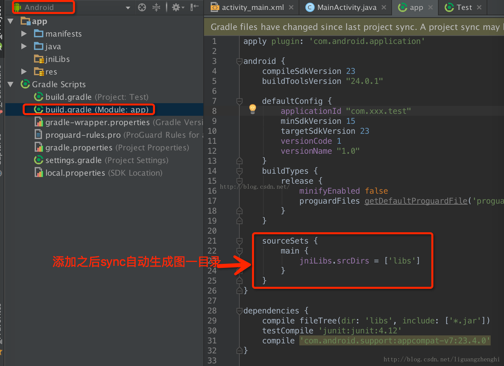The image size is (504, 366).
Task: Click the getDefaultProguardFile method call
Action: [416, 201]
